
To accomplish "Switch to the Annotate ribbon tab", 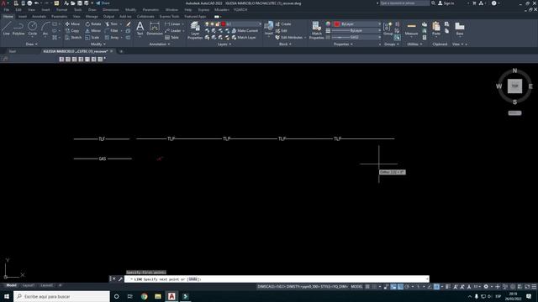I will click(39, 17).
